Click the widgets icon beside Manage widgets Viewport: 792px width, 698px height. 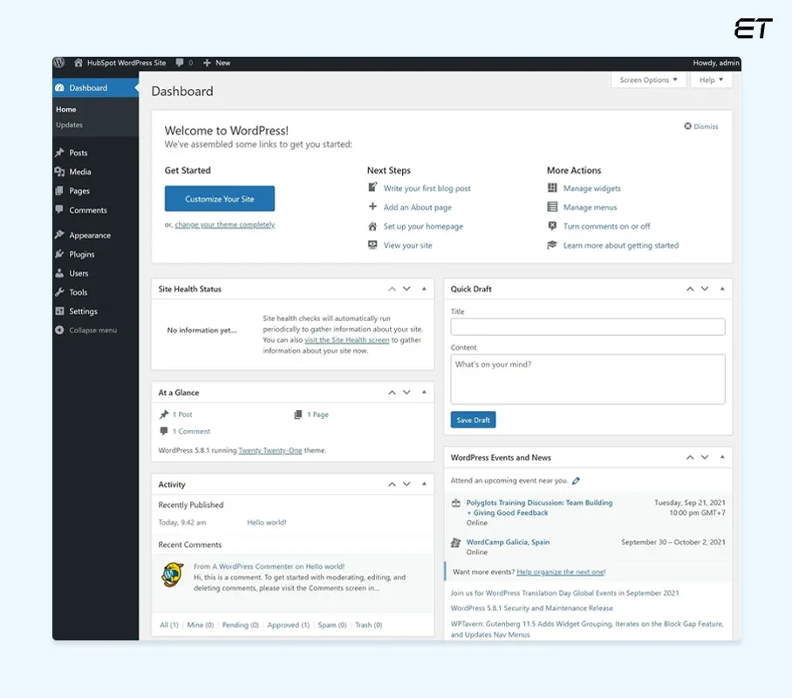[x=553, y=188]
